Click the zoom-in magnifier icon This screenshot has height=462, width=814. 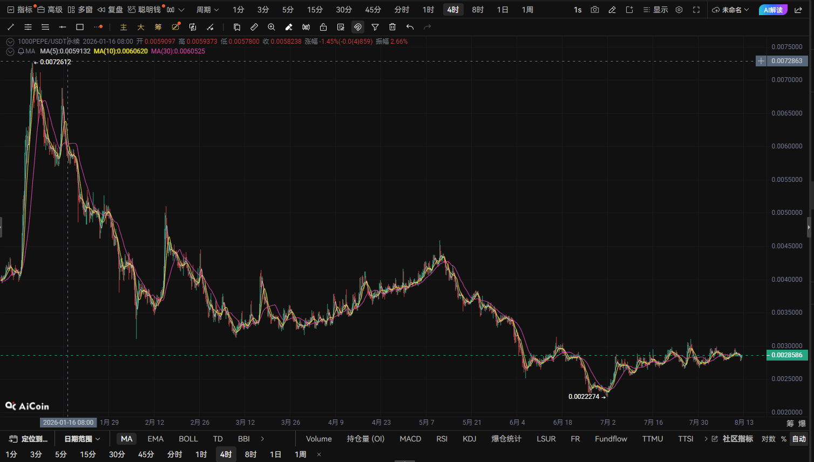pyautogui.click(x=272, y=27)
